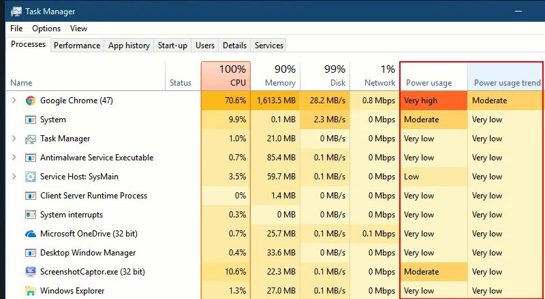Click the ScreenshotCaptor.exe icon
Viewport: 545px width, 299px height.
(x=31, y=272)
